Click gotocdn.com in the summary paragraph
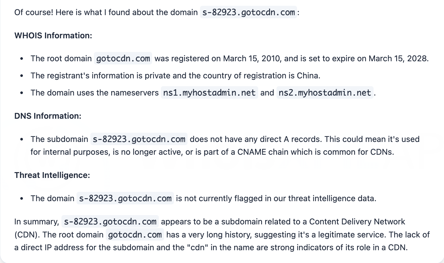Viewport: 444px width, 263px height. click(135, 235)
